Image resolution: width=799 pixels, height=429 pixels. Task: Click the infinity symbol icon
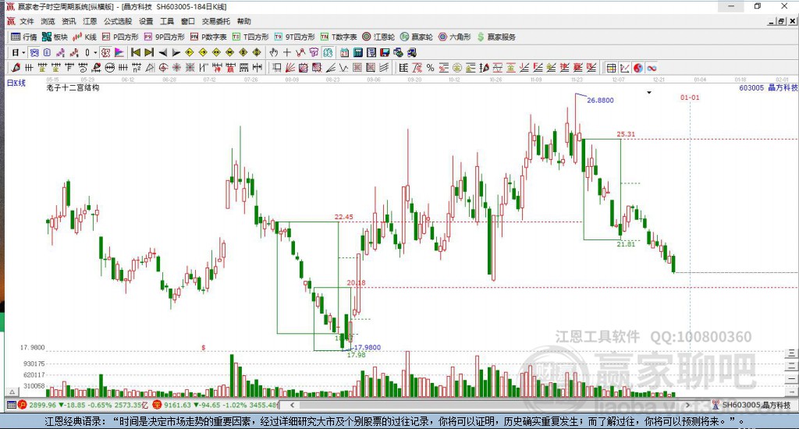coord(652,68)
